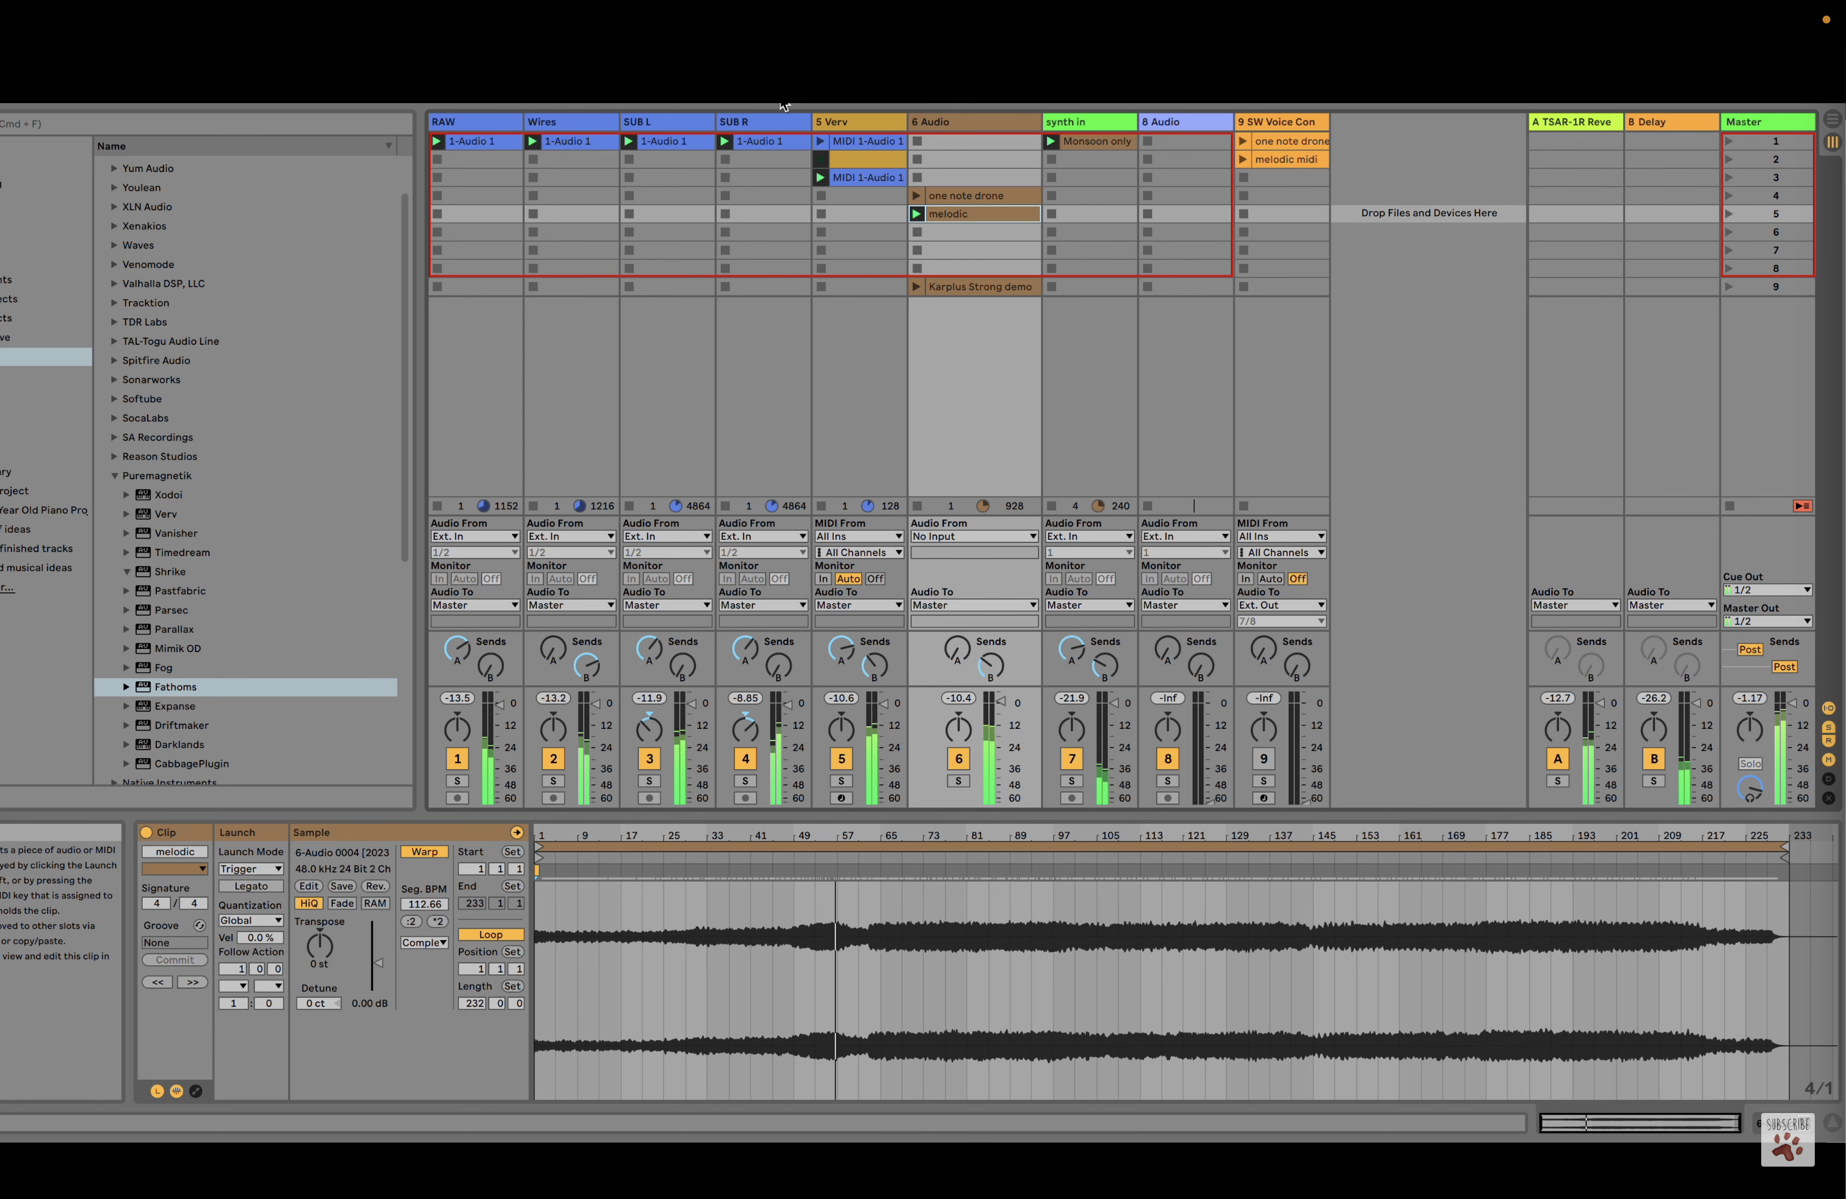Open the Complex warp mode dropdown
The image size is (1846, 1199).
pos(424,943)
